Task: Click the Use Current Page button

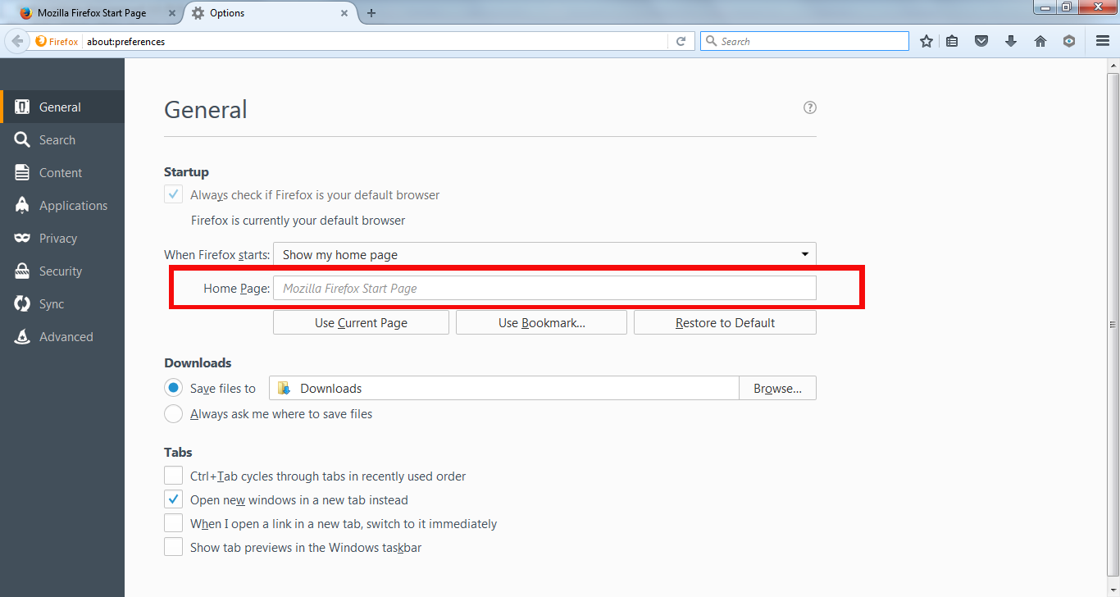Action: click(x=361, y=322)
